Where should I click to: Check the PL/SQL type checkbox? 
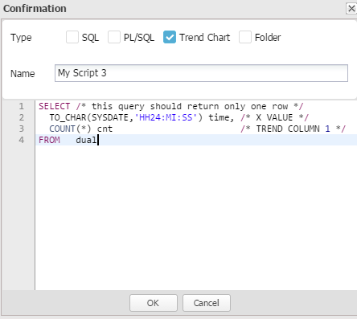[114, 37]
